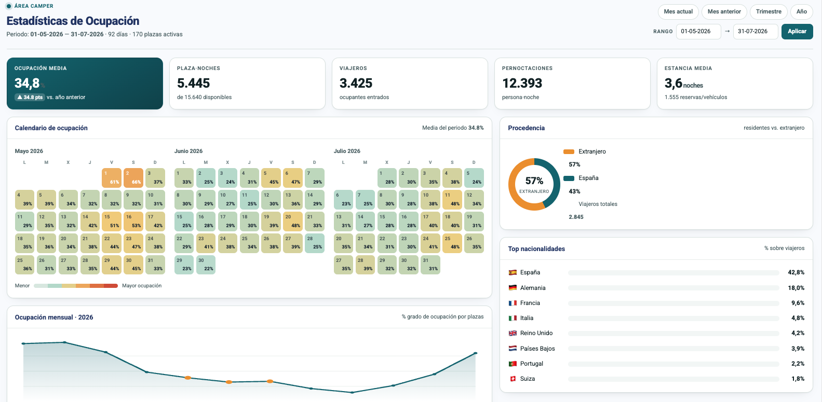Click the UK flag beside Reino Unido
Screen dimensions: 822x402
tap(513, 333)
